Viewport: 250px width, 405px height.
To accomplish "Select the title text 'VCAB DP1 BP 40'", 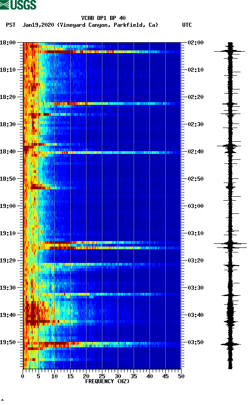I will [x=103, y=18].
